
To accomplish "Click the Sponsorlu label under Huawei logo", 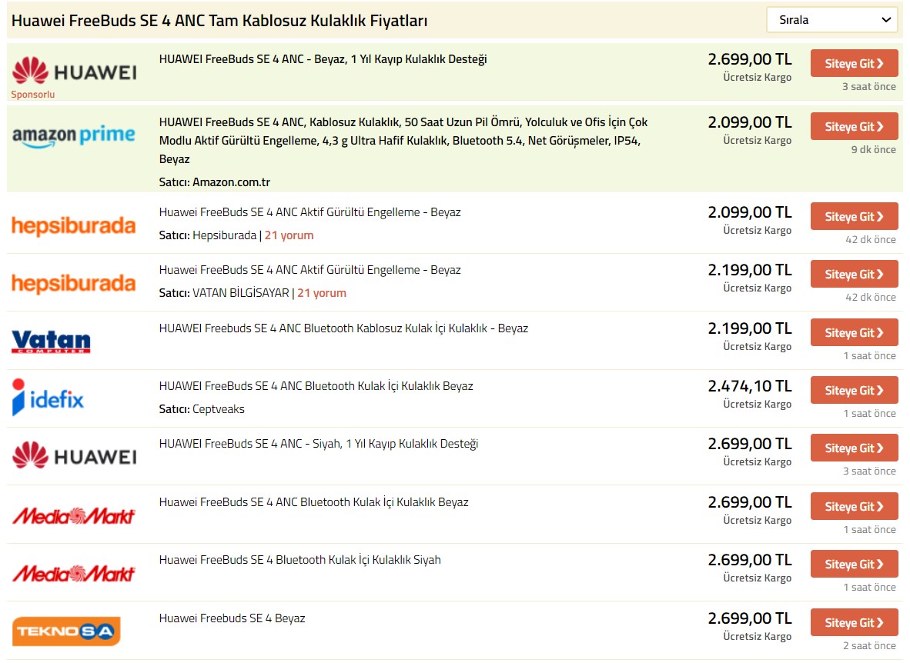I will click(x=33, y=95).
